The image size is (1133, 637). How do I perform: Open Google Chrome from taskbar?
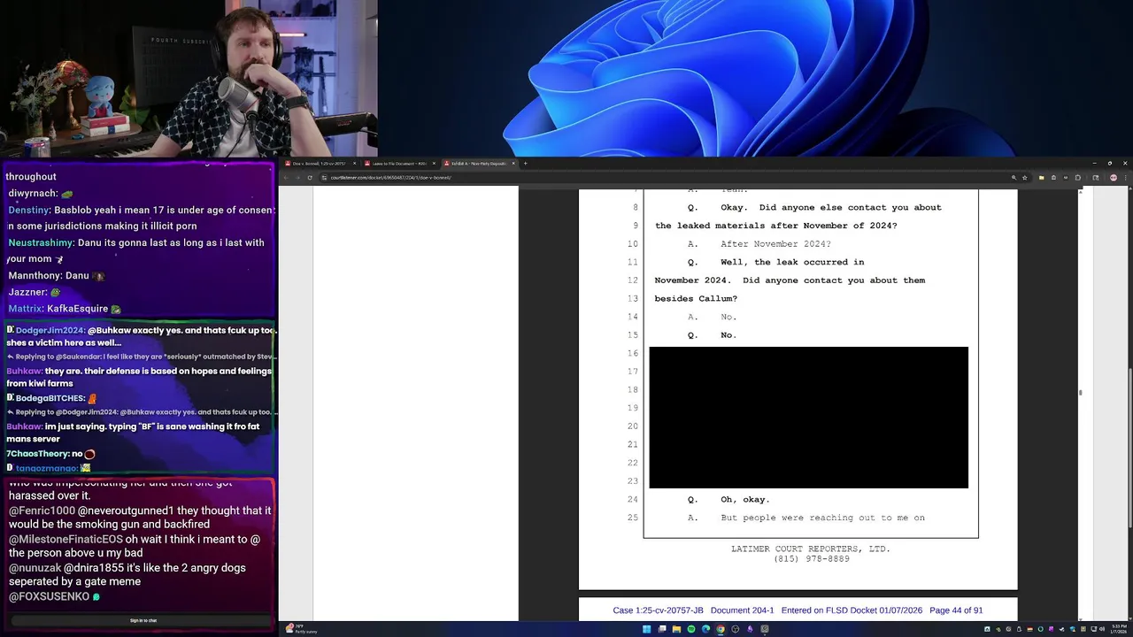click(x=721, y=629)
